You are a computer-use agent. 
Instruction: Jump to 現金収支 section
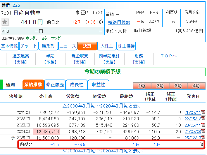pos(80,59)
